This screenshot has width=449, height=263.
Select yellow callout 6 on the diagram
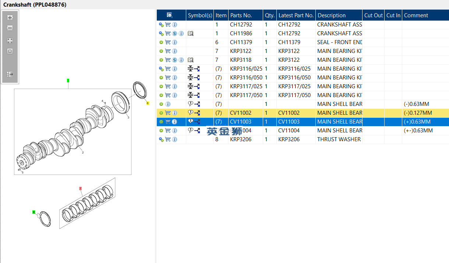point(148,103)
